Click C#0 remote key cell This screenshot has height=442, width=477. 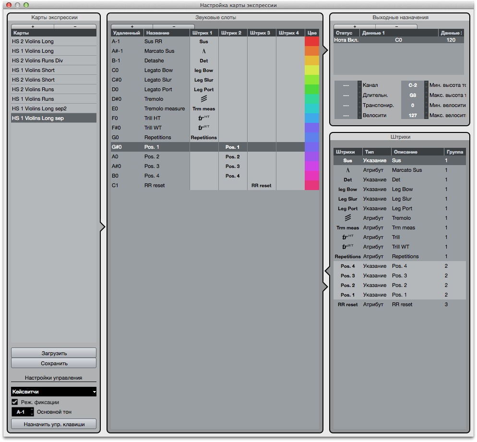[117, 80]
